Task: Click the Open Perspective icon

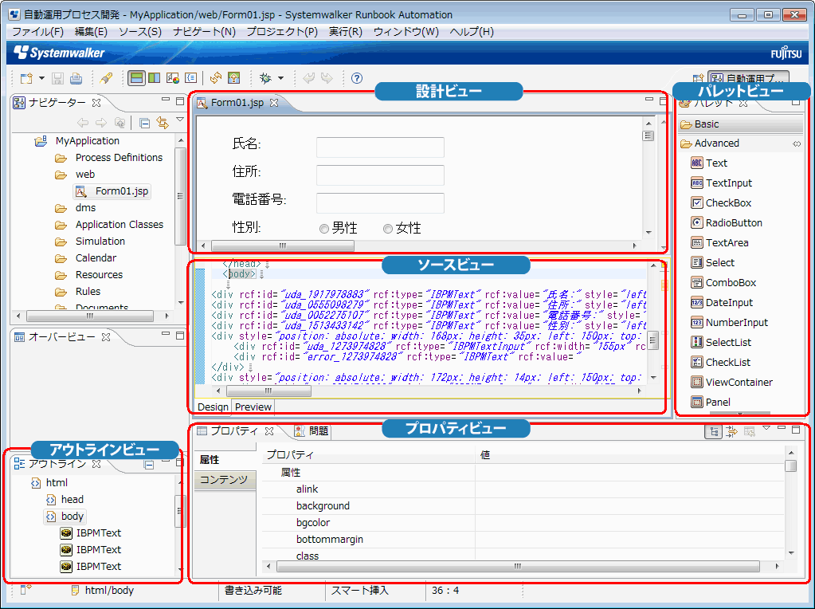Action: point(698,79)
